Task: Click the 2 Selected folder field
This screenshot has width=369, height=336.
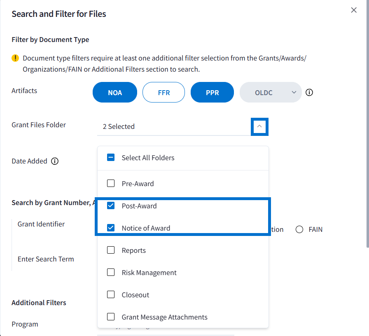Action: pyautogui.click(x=173, y=126)
